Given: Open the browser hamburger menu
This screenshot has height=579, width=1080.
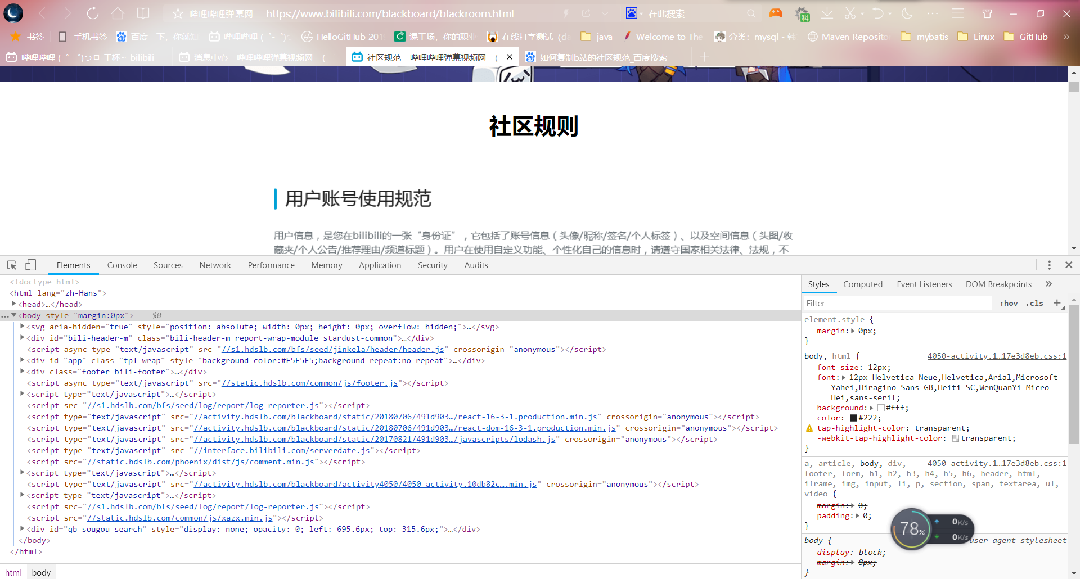Looking at the screenshot, I should click(958, 13).
